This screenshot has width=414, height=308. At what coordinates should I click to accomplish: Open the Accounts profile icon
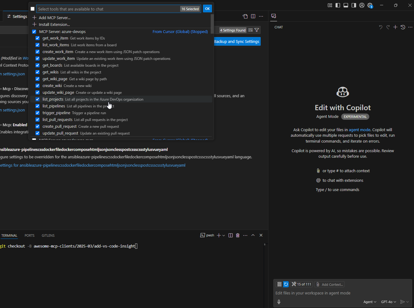(362, 5)
